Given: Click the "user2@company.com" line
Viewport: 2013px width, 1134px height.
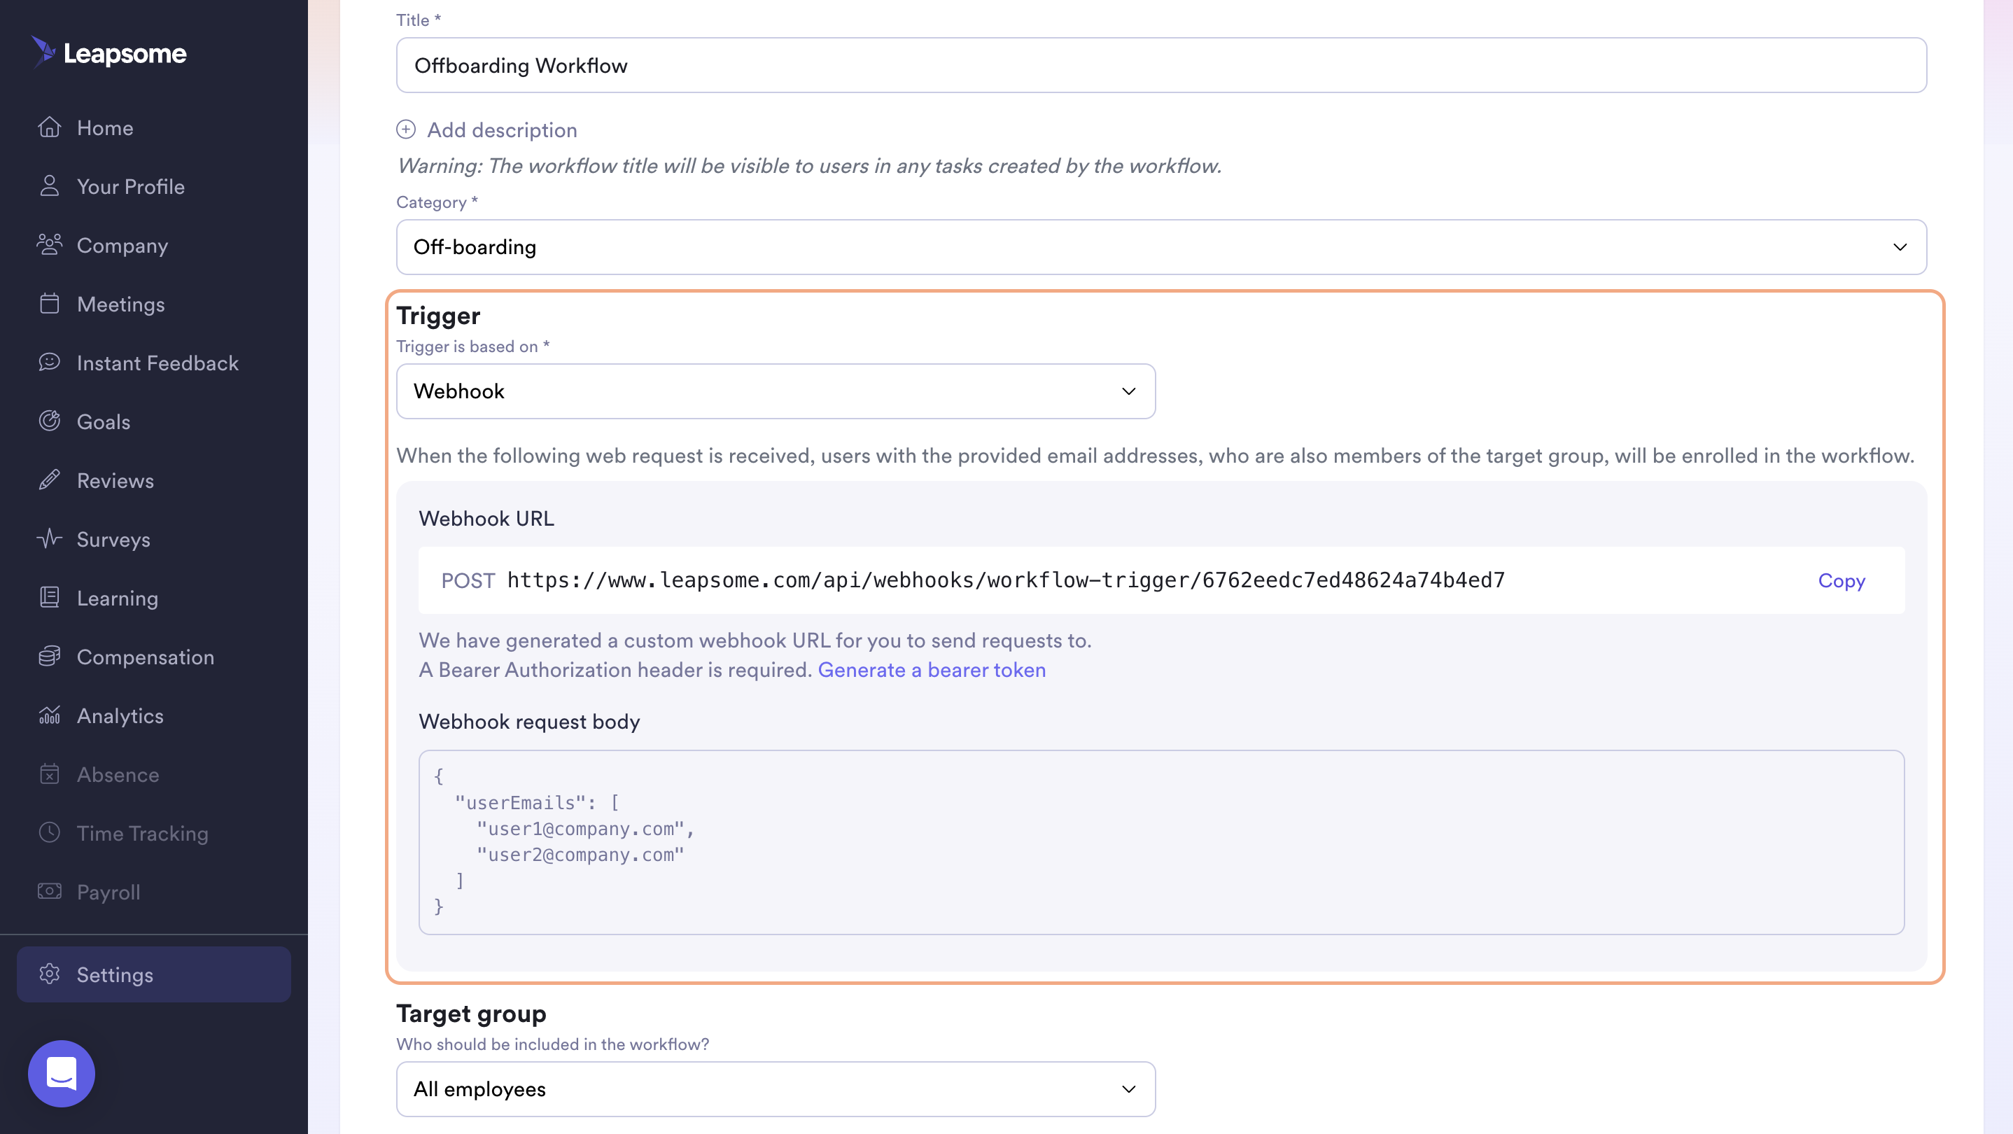Looking at the screenshot, I should pyautogui.click(x=580, y=854).
